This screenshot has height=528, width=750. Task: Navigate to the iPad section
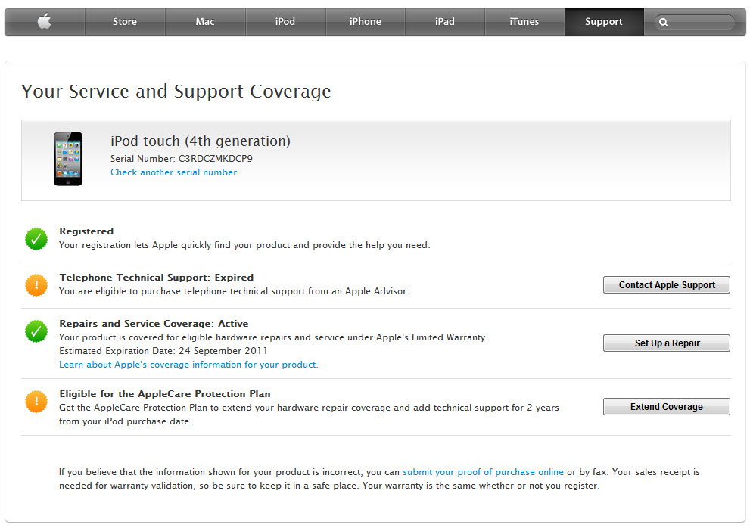445,21
